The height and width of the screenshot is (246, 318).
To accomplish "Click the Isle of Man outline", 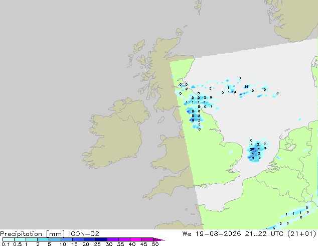I will [161, 120].
